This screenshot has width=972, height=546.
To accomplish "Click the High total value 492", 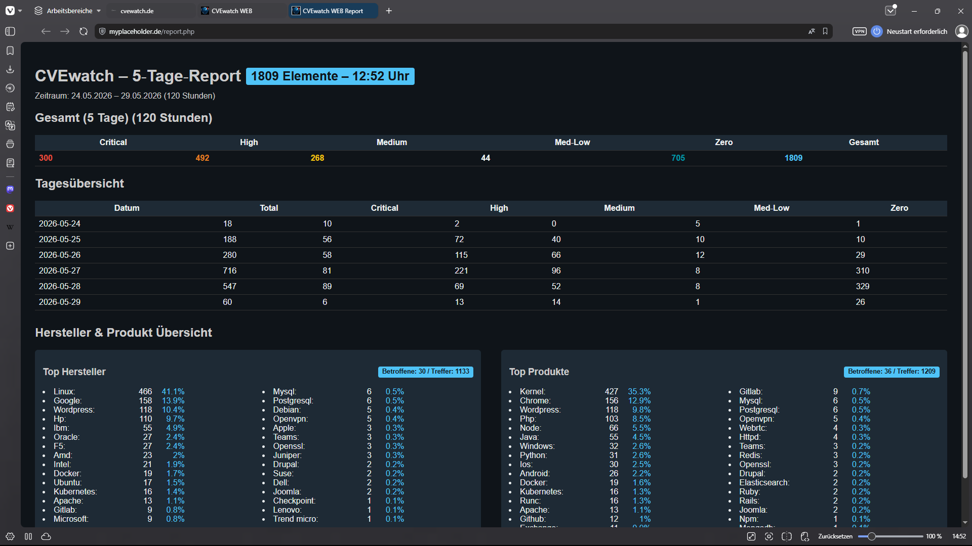I will 202,158.
